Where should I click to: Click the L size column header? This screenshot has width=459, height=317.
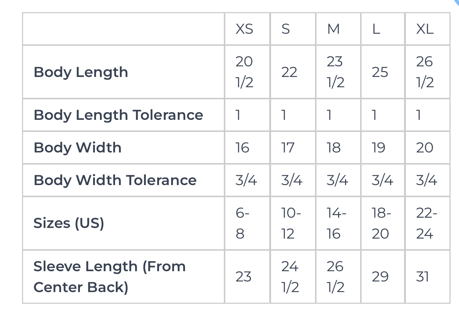tap(376, 29)
